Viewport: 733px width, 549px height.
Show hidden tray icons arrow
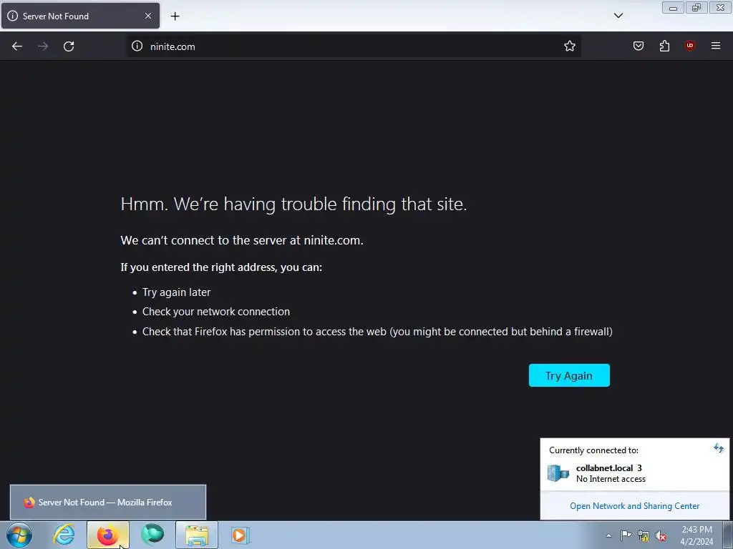[608, 535]
